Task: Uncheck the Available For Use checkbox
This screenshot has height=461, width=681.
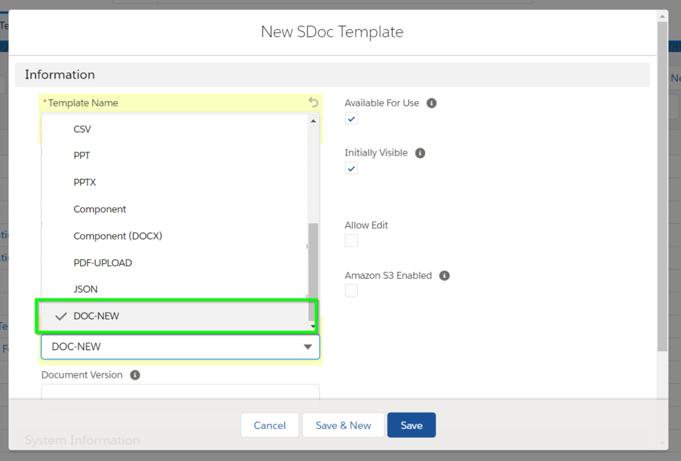Action: tap(350, 118)
